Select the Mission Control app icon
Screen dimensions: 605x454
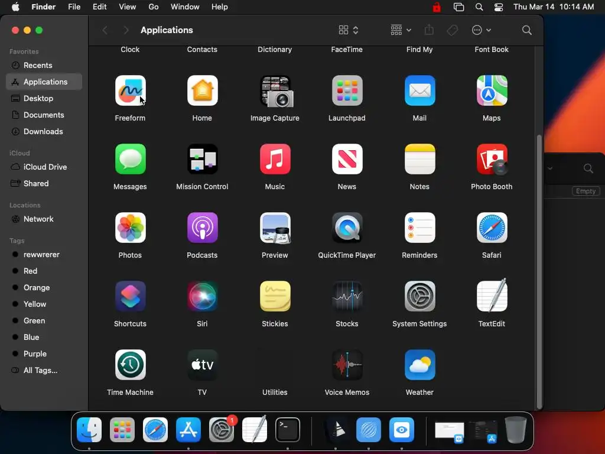point(202,158)
